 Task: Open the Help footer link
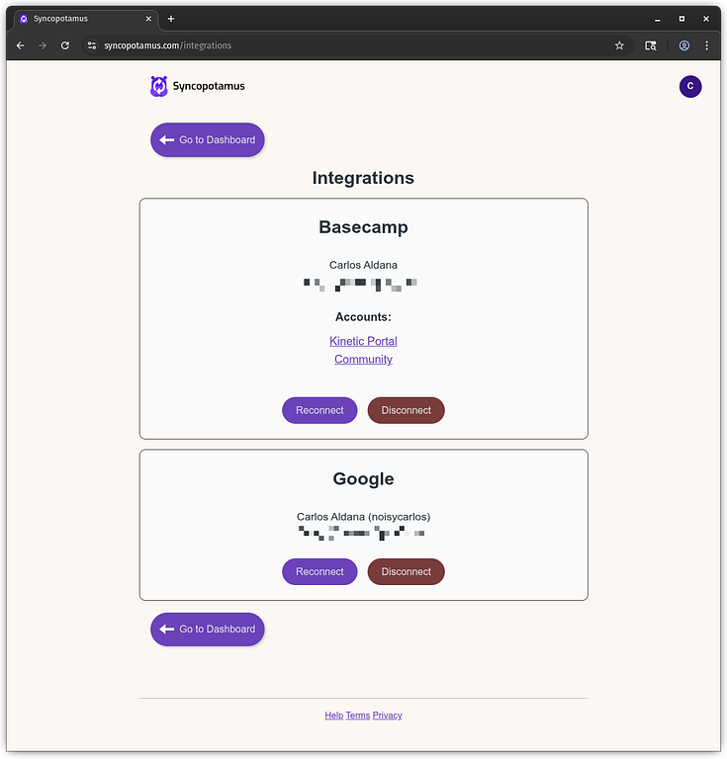[x=333, y=716]
